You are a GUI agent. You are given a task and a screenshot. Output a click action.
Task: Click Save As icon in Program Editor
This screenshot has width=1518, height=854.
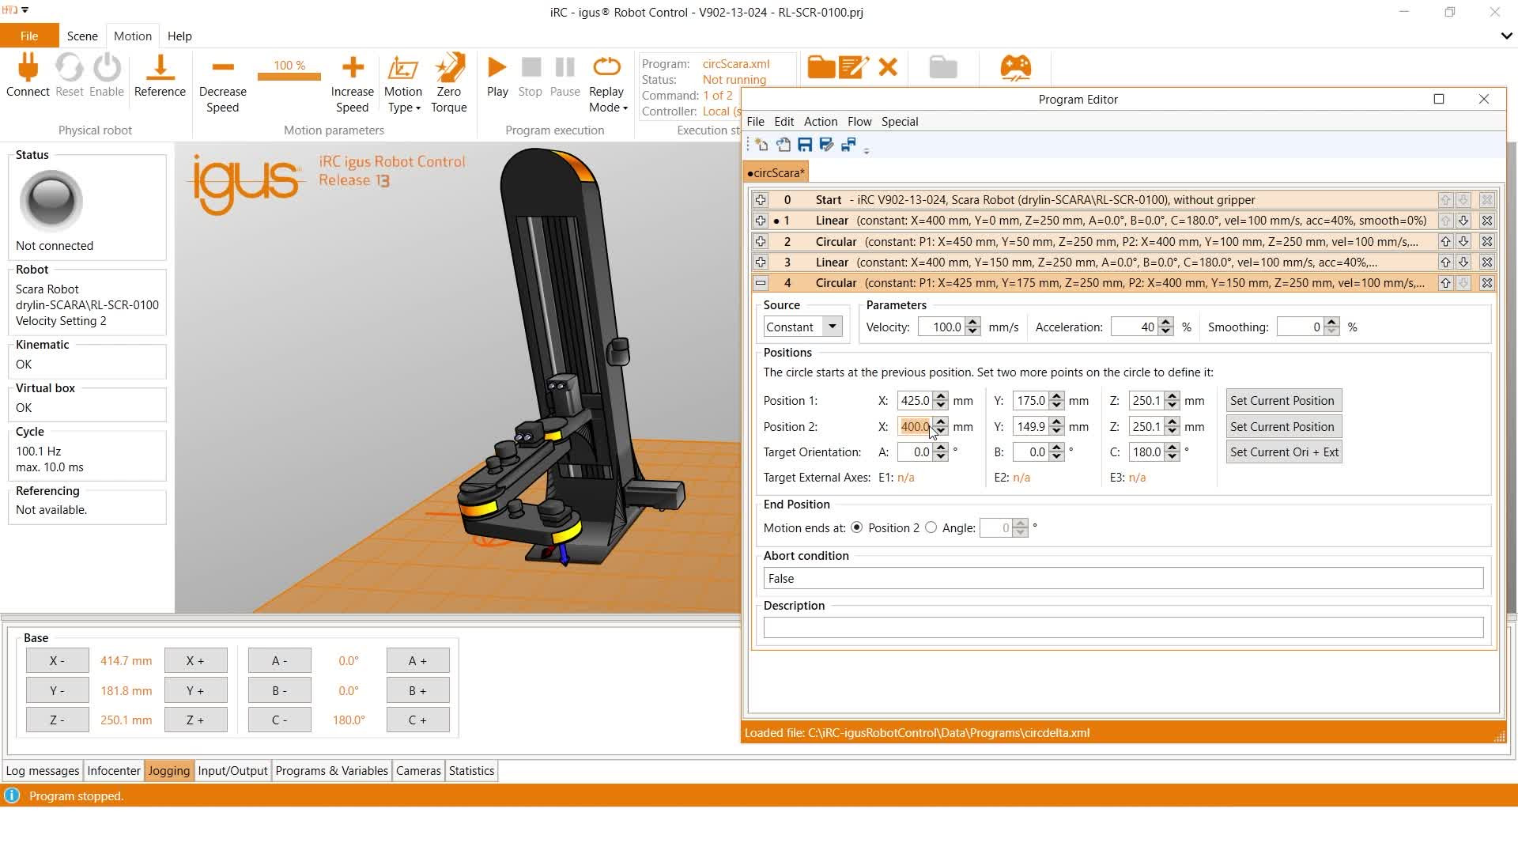827,145
